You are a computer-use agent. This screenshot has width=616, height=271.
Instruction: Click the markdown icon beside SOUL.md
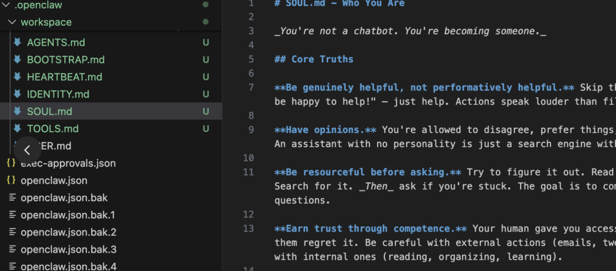pyautogui.click(x=17, y=111)
